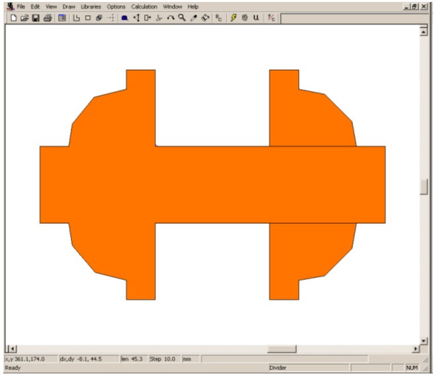Viewport: 435px width, 377px height.
Task: Click the U toolbar icon
Action: point(256,18)
